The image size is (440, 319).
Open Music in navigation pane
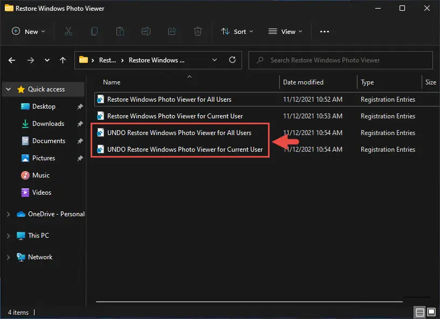40,175
